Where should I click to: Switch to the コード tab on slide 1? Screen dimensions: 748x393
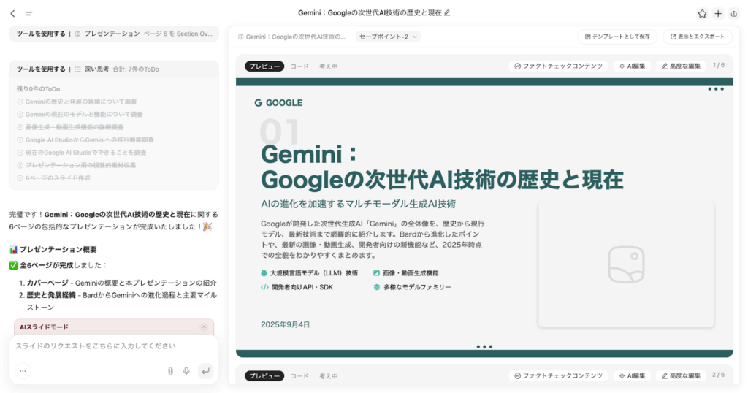coord(299,66)
